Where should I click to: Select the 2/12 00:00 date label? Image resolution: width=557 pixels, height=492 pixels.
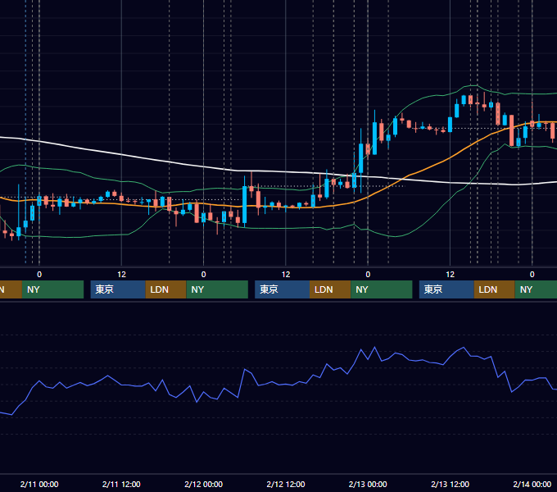tap(203, 484)
